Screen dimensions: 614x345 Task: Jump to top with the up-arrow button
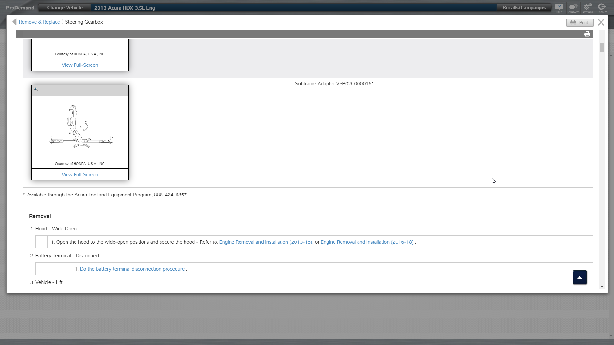(579, 277)
